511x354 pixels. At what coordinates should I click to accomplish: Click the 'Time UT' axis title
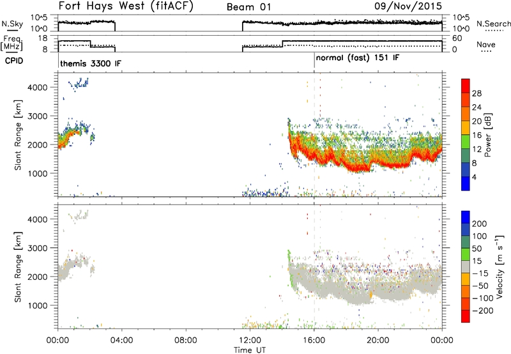(x=250, y=350)
